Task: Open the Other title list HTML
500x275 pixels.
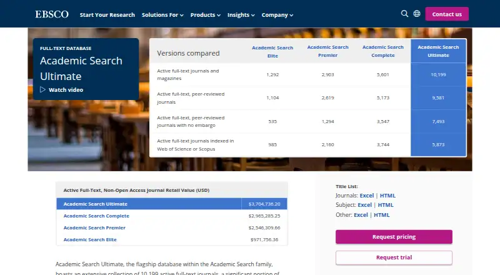Action: pyautogui.click(x=382, y=215)
